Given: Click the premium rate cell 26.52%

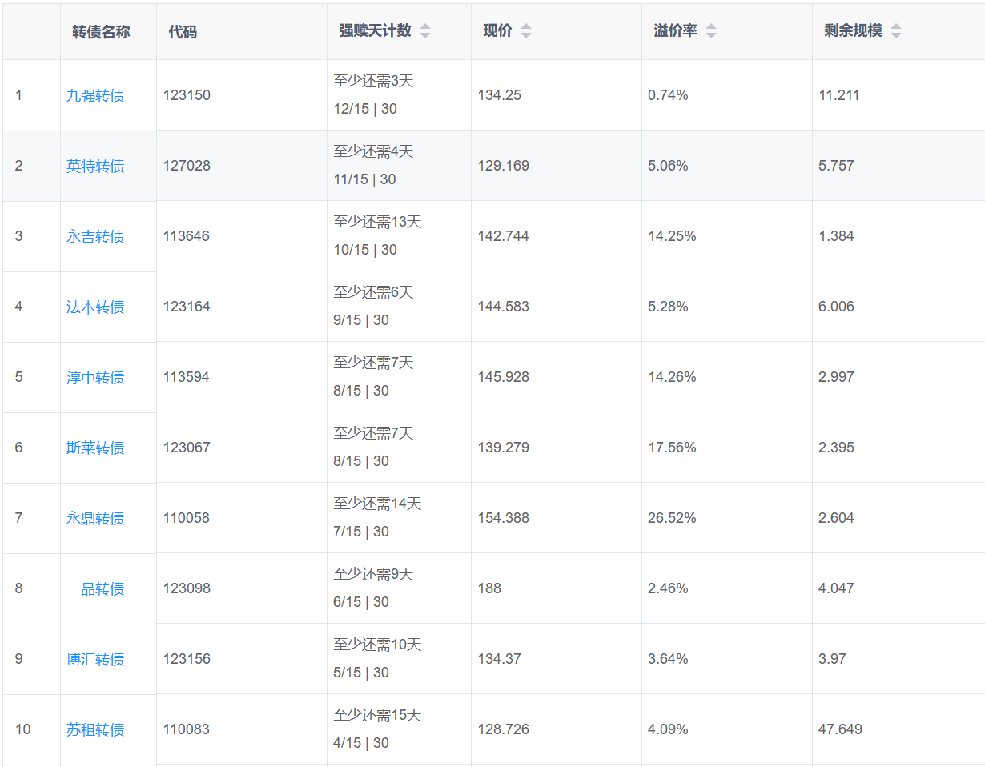Looking at the screenshot, I should point(672,518).
